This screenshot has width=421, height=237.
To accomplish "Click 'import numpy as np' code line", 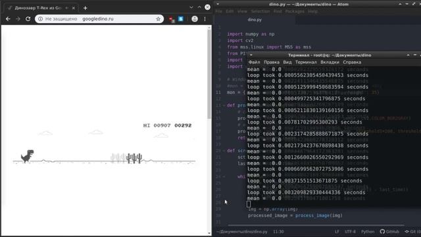I will pos(251,34).
